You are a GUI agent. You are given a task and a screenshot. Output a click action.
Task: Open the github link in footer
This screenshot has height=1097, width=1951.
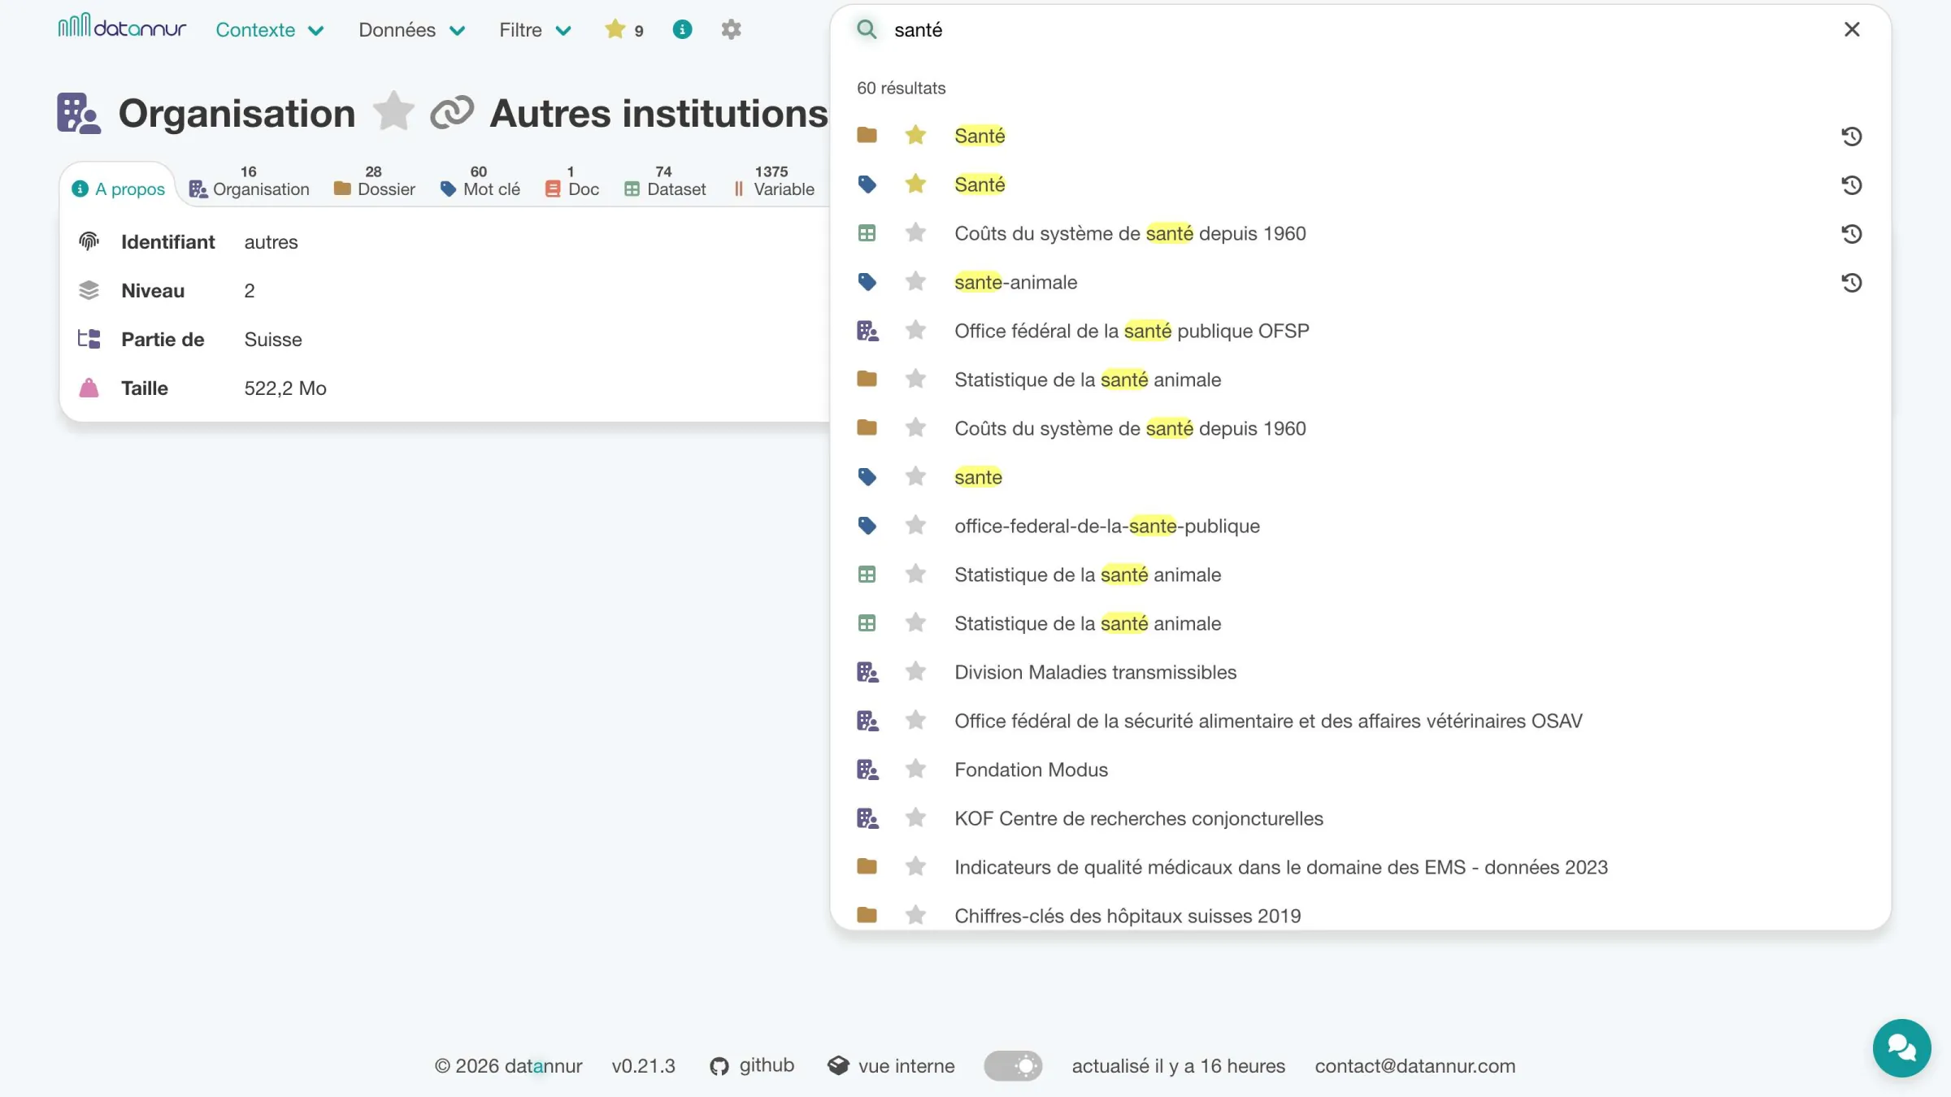coord(752,1065)
